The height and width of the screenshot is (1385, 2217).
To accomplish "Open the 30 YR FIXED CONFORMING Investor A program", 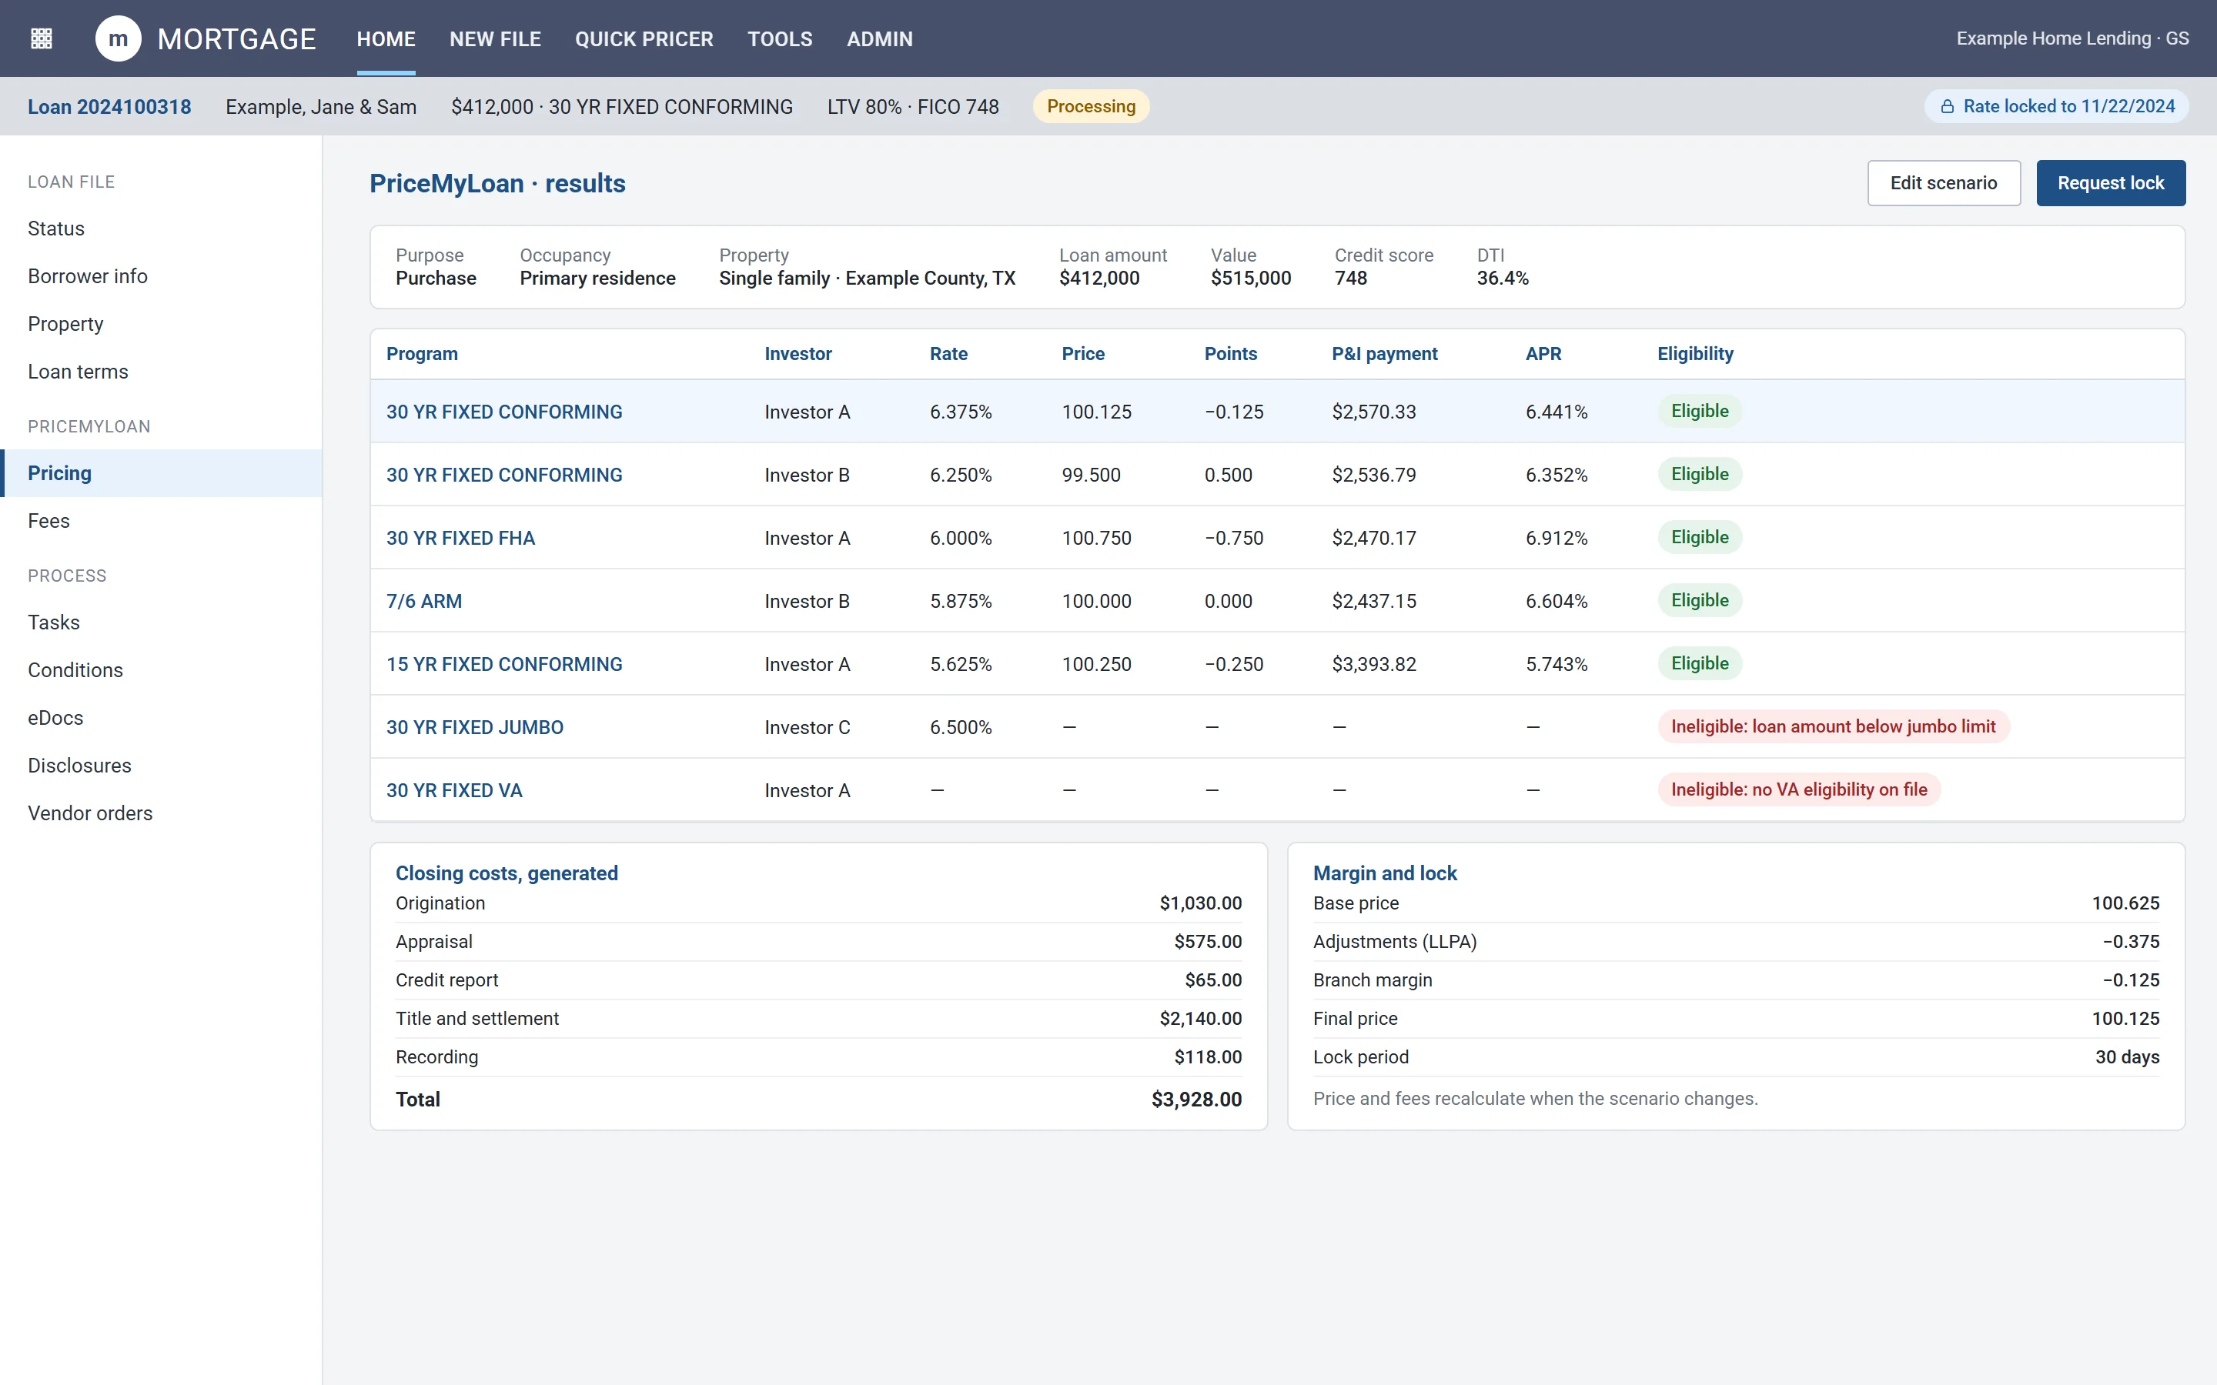I will [x=504, y=412].
